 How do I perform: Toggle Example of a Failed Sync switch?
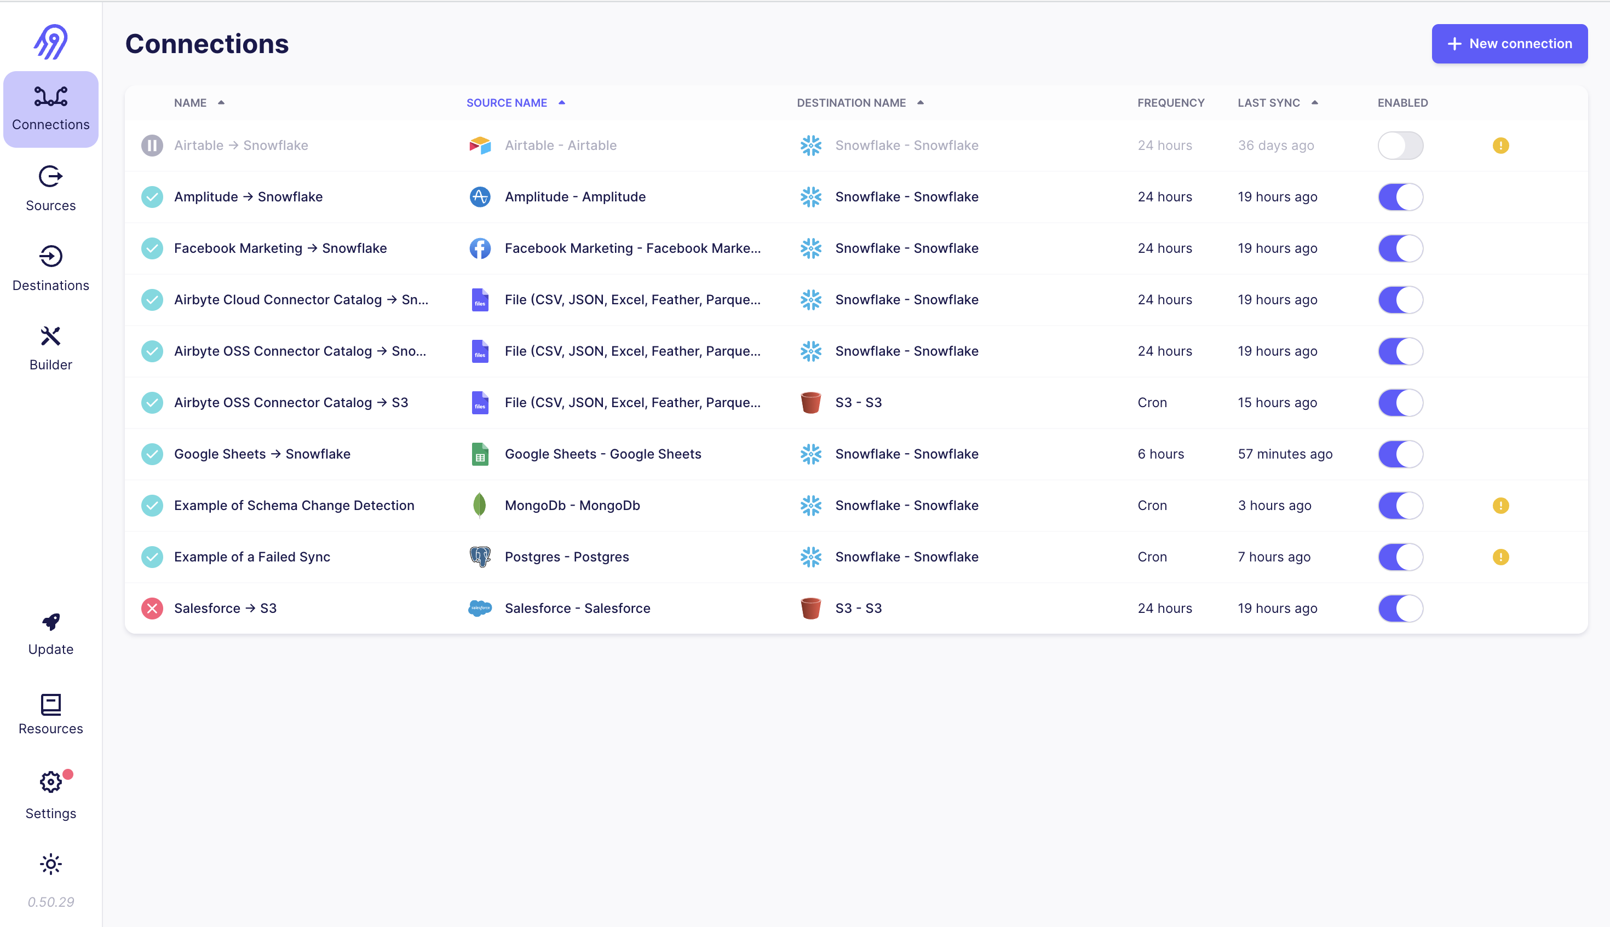click(1400, 557)
